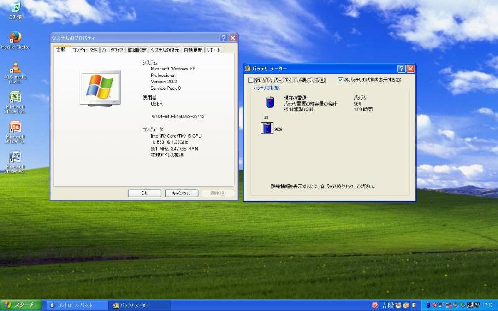This screenshot has height=311, width=498.
Task: Select the 全般 tab
Action: point(61,49)
